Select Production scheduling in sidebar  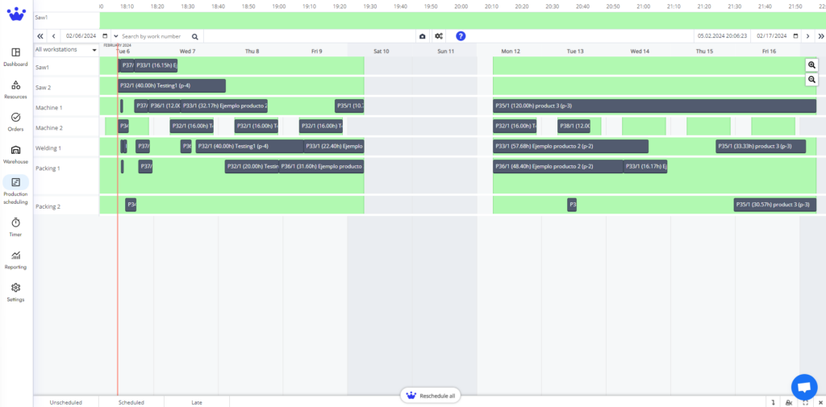point(16,190)
